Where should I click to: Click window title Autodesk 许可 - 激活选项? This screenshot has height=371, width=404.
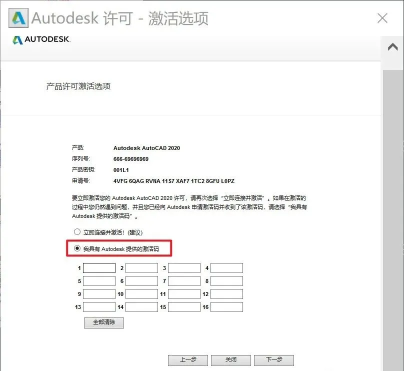[120, 18]
